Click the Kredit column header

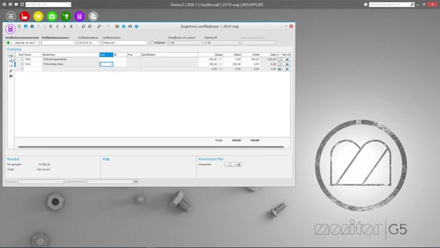(251, 54)
